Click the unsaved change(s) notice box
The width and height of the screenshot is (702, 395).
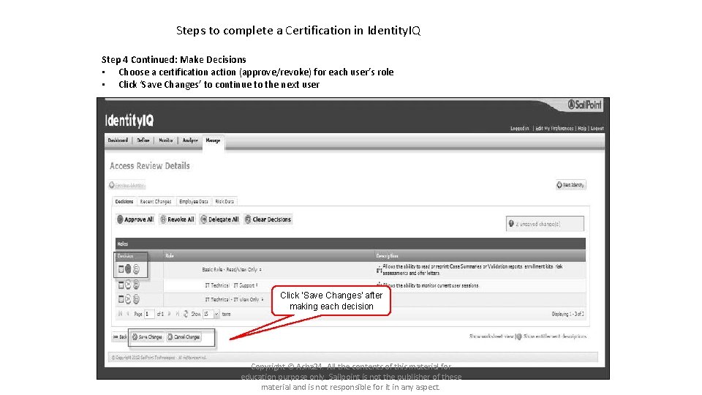point(545,224)
